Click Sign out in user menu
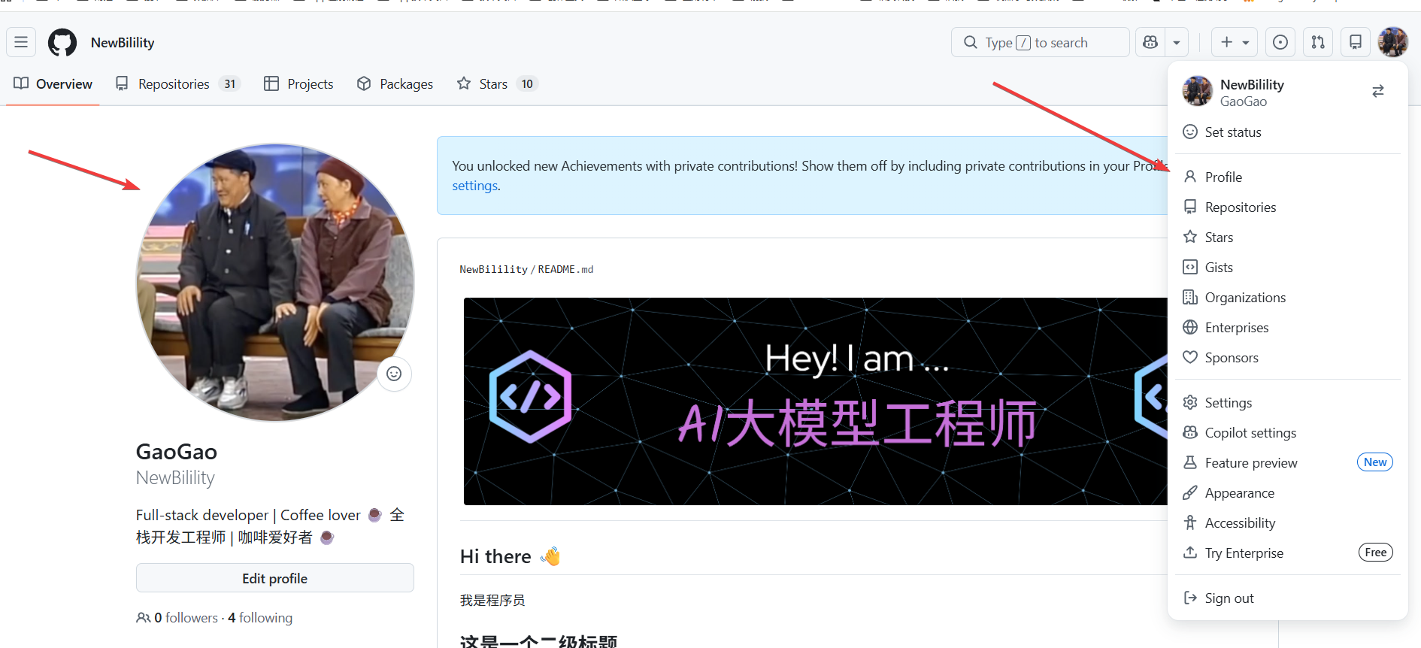1421x648 pixels. (x=1287, y=598)
